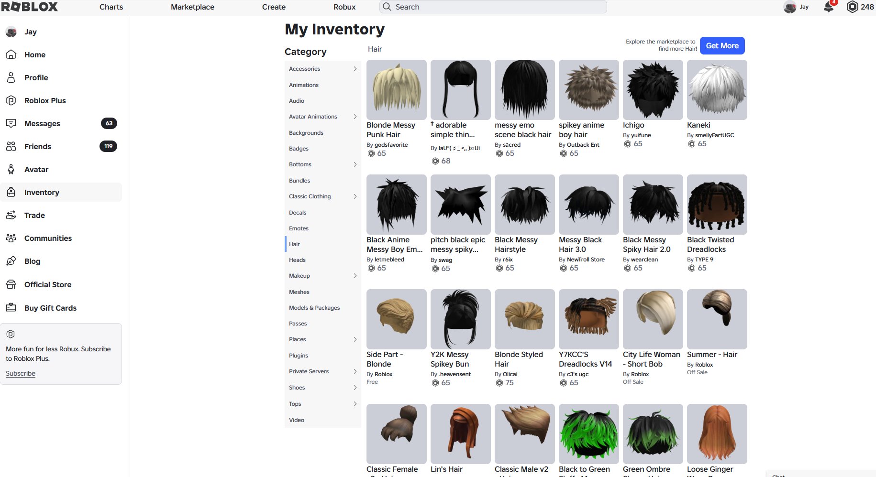
Task: Open the Black Twisted Dreadlocks thumbnail
Action: pyautogui.click(x=717, y=205)
